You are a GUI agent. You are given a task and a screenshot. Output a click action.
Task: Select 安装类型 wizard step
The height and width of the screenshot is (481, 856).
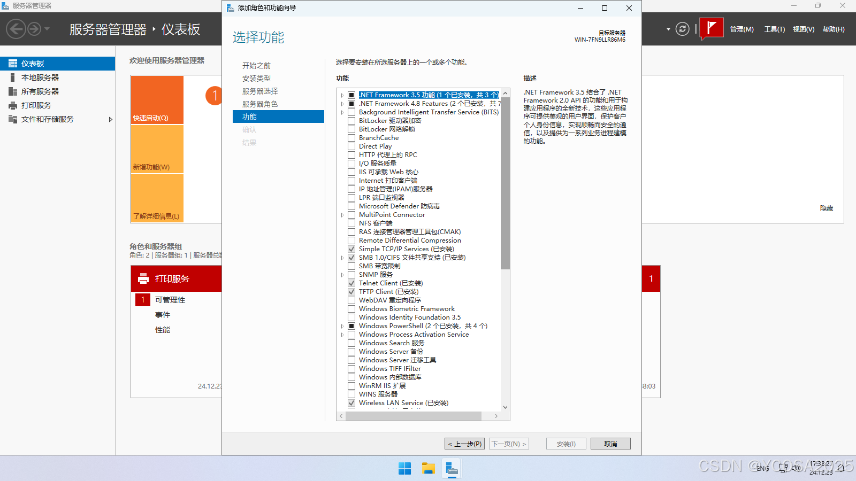[x=256, y=78]
